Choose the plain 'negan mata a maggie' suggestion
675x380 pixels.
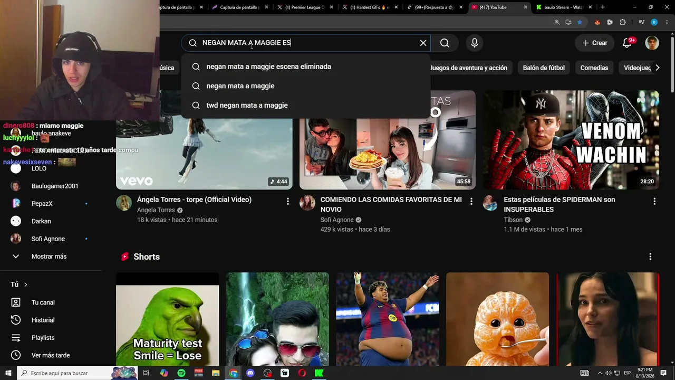click(x=306, y=86)
